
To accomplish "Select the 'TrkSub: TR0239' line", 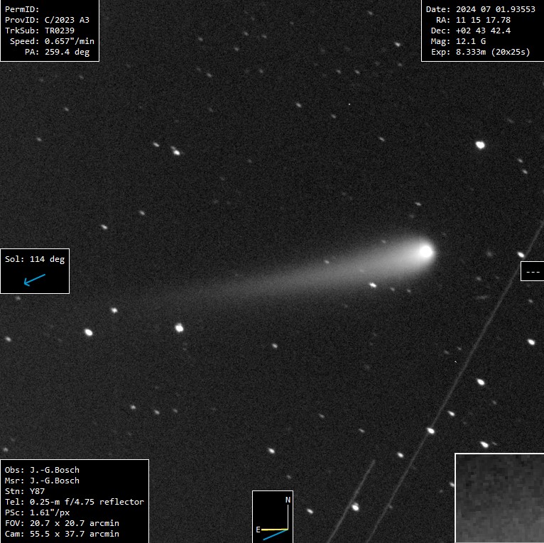I will [x=40, y=31].
